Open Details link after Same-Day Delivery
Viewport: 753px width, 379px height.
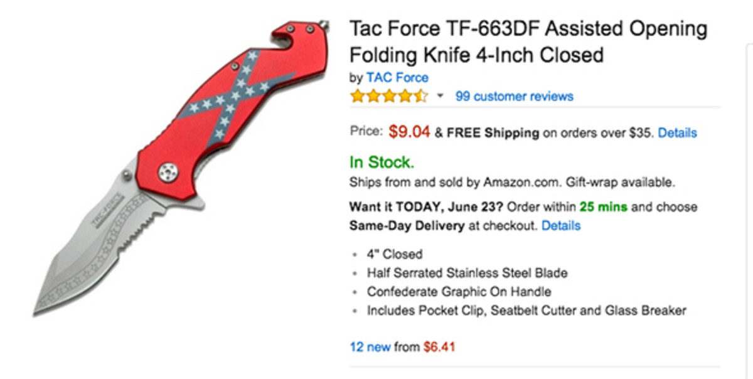point(561,225)
